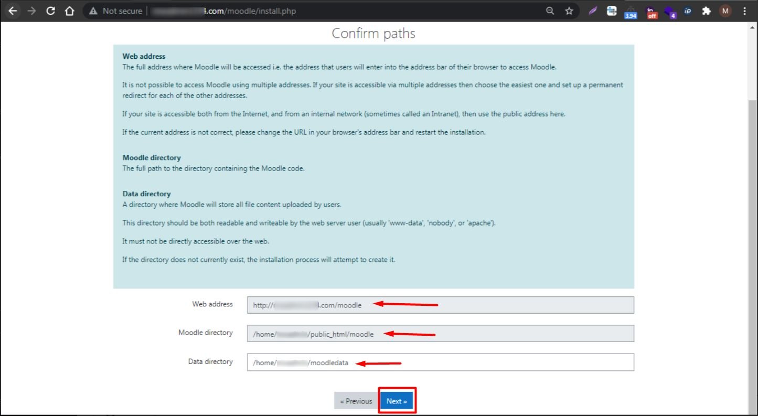Open the iP extension icon

[x=688, y=11]
